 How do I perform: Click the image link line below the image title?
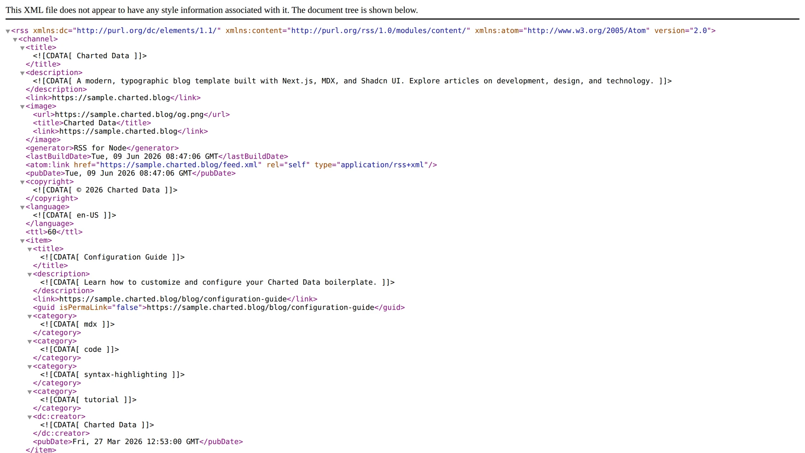coord(120,131)
